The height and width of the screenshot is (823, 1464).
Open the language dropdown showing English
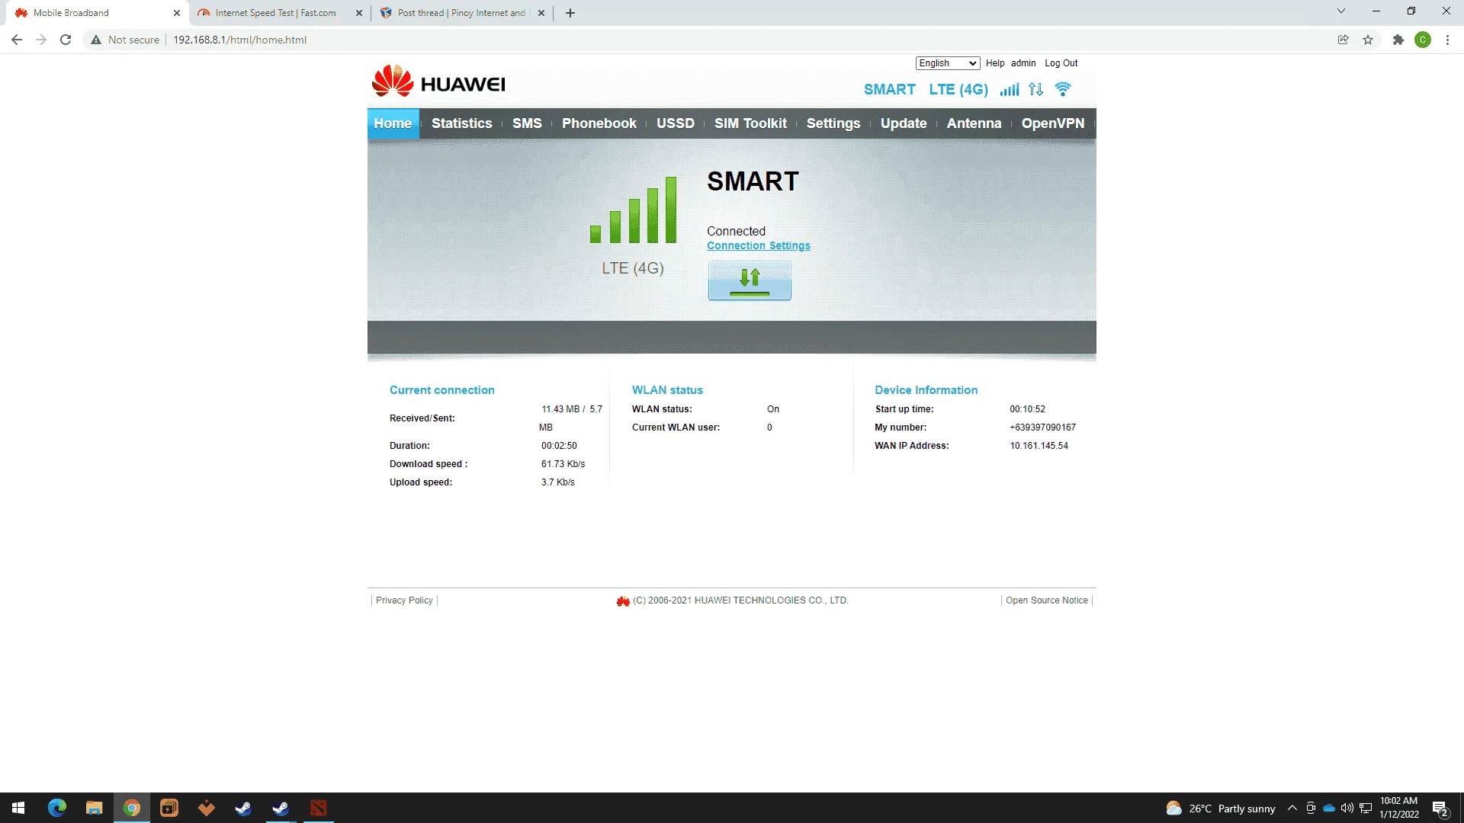click(948, 63)
